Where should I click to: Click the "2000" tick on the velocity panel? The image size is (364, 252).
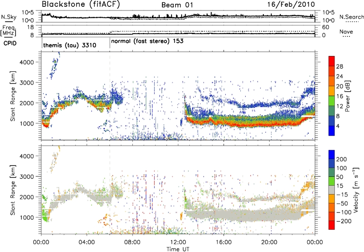click(27, 197)
